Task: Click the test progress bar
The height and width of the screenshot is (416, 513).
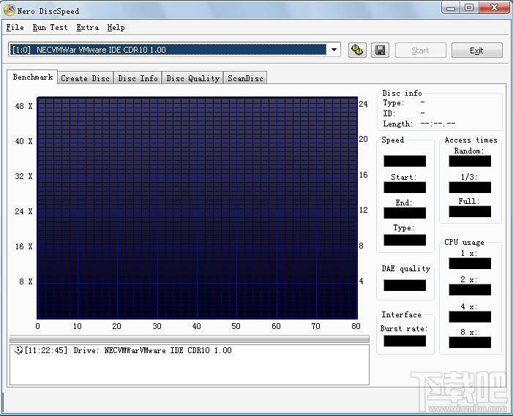Action: [x=190, y=339]
